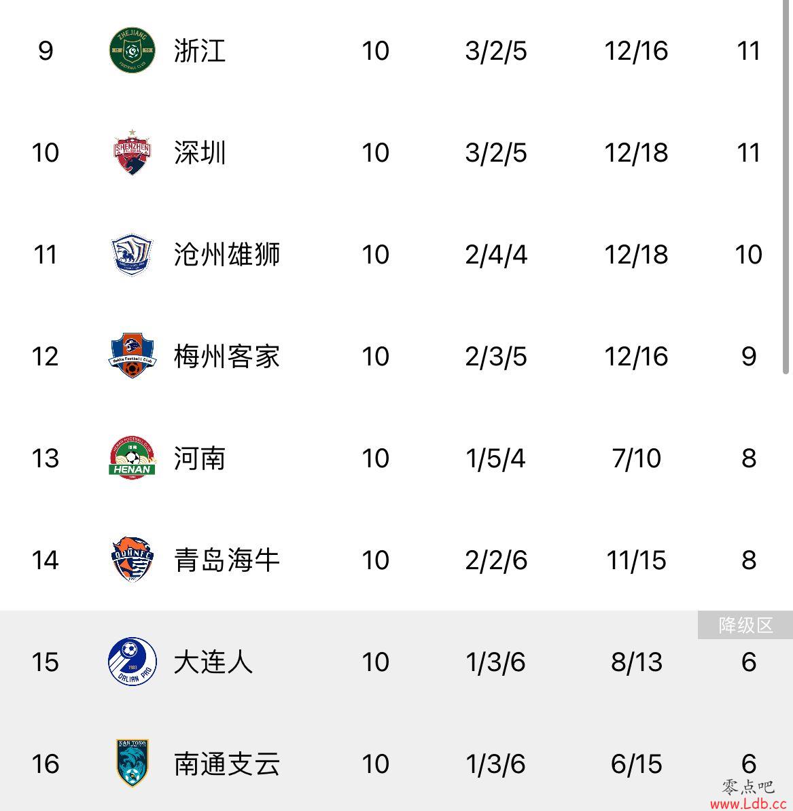Open team name 深圳
This screenshot has width=793, height=811.
coord(200,153)
